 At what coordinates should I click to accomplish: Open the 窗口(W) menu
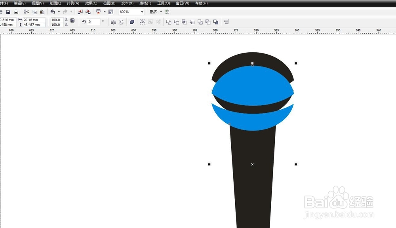tap(182, 3)
